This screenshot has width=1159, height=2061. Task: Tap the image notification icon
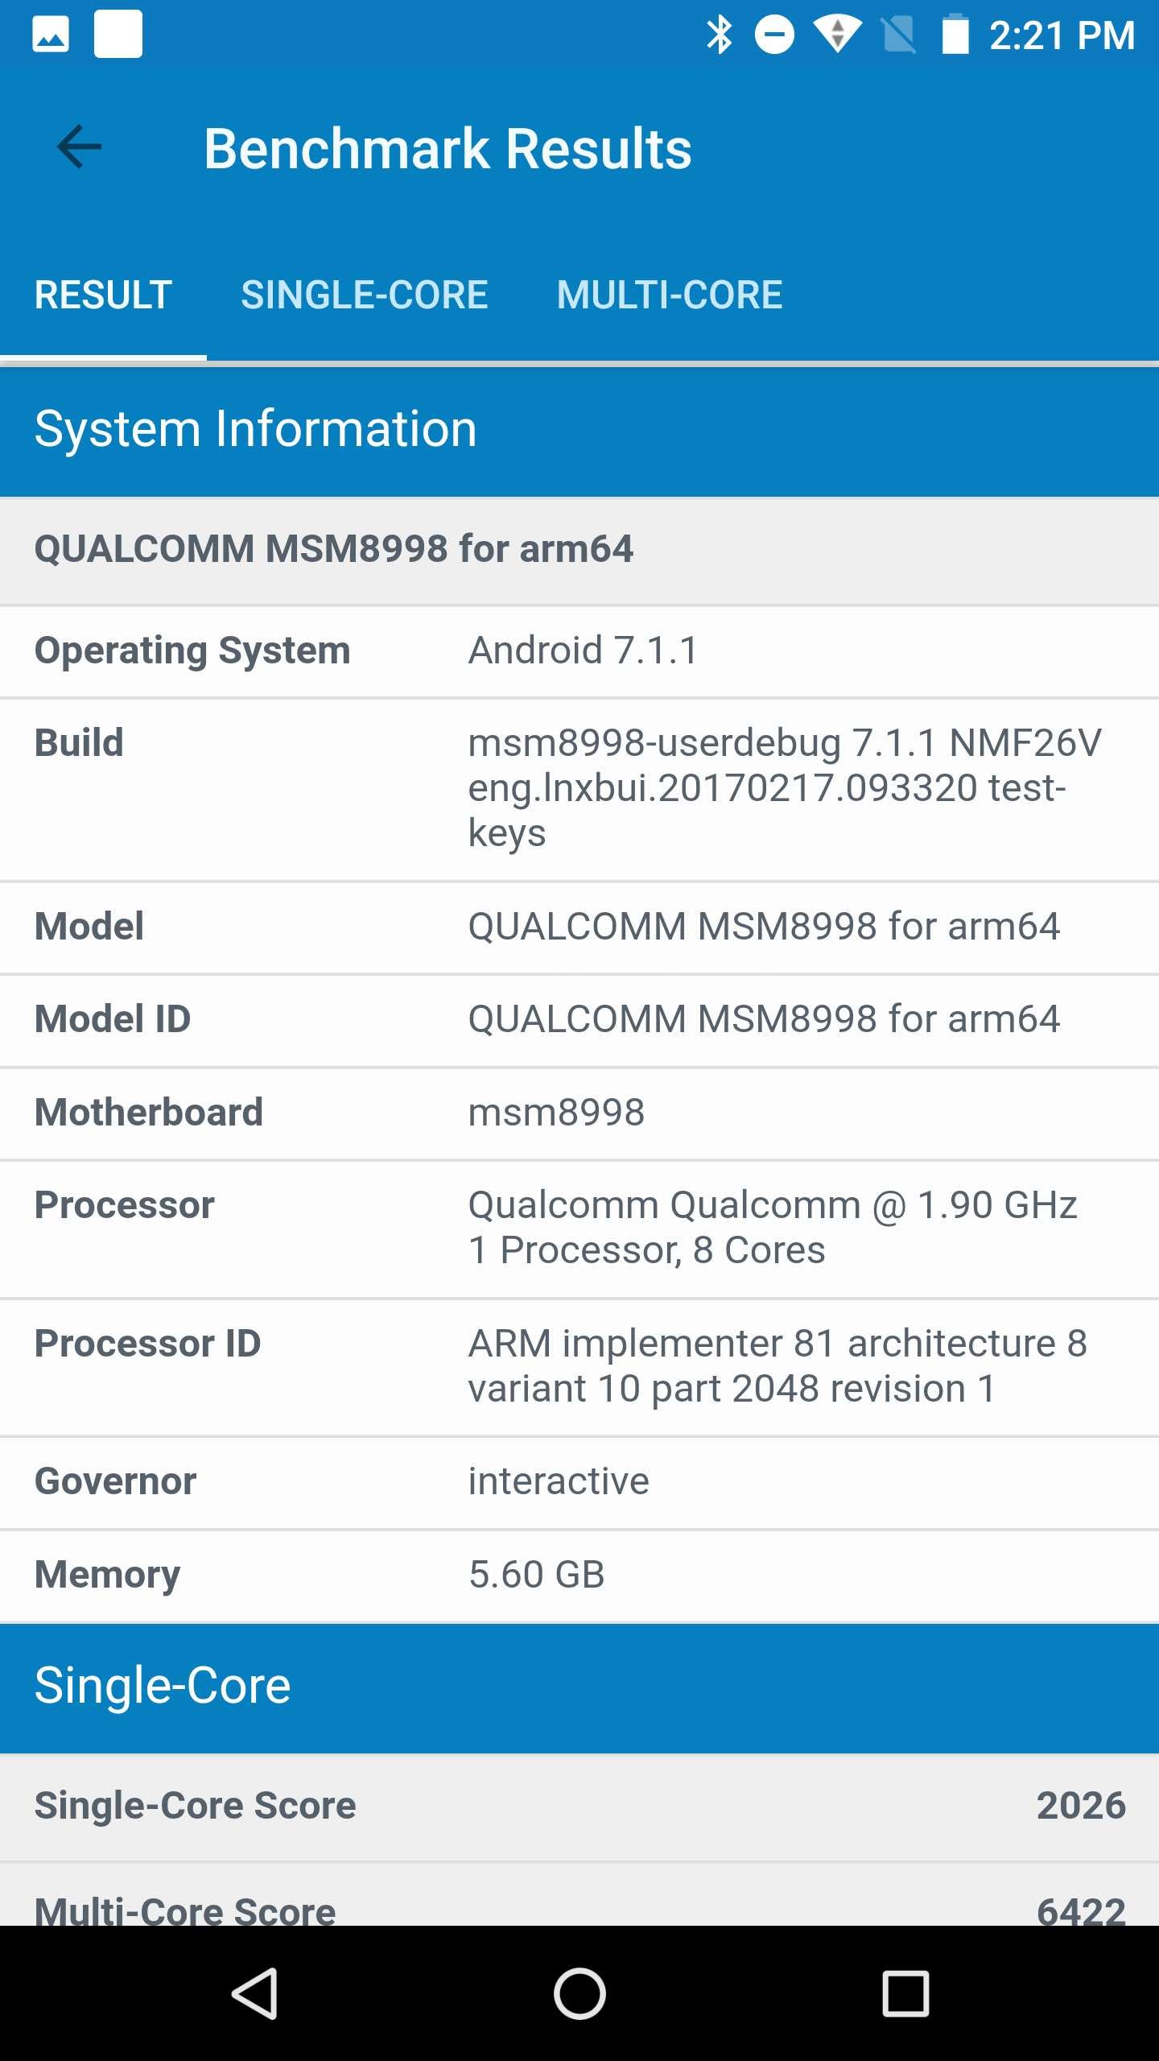click(x=51, y=35)
